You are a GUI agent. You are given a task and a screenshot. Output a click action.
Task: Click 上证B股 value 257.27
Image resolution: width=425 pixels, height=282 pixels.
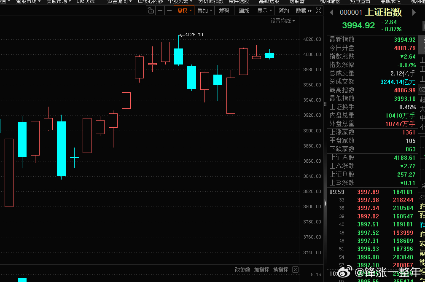click(x=406, y=175)
